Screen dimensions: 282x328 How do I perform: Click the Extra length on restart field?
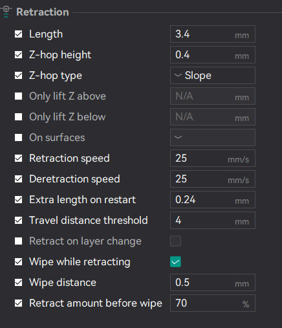pyautogui.click(x=213, y=200)
